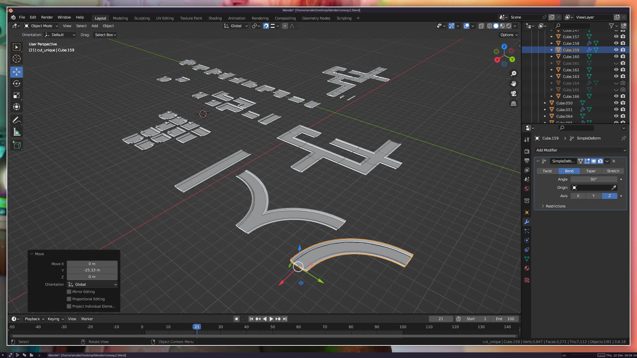Enable Proportional Editing checkbox
The width and height of the screenshot is (637, 358).
69,299
